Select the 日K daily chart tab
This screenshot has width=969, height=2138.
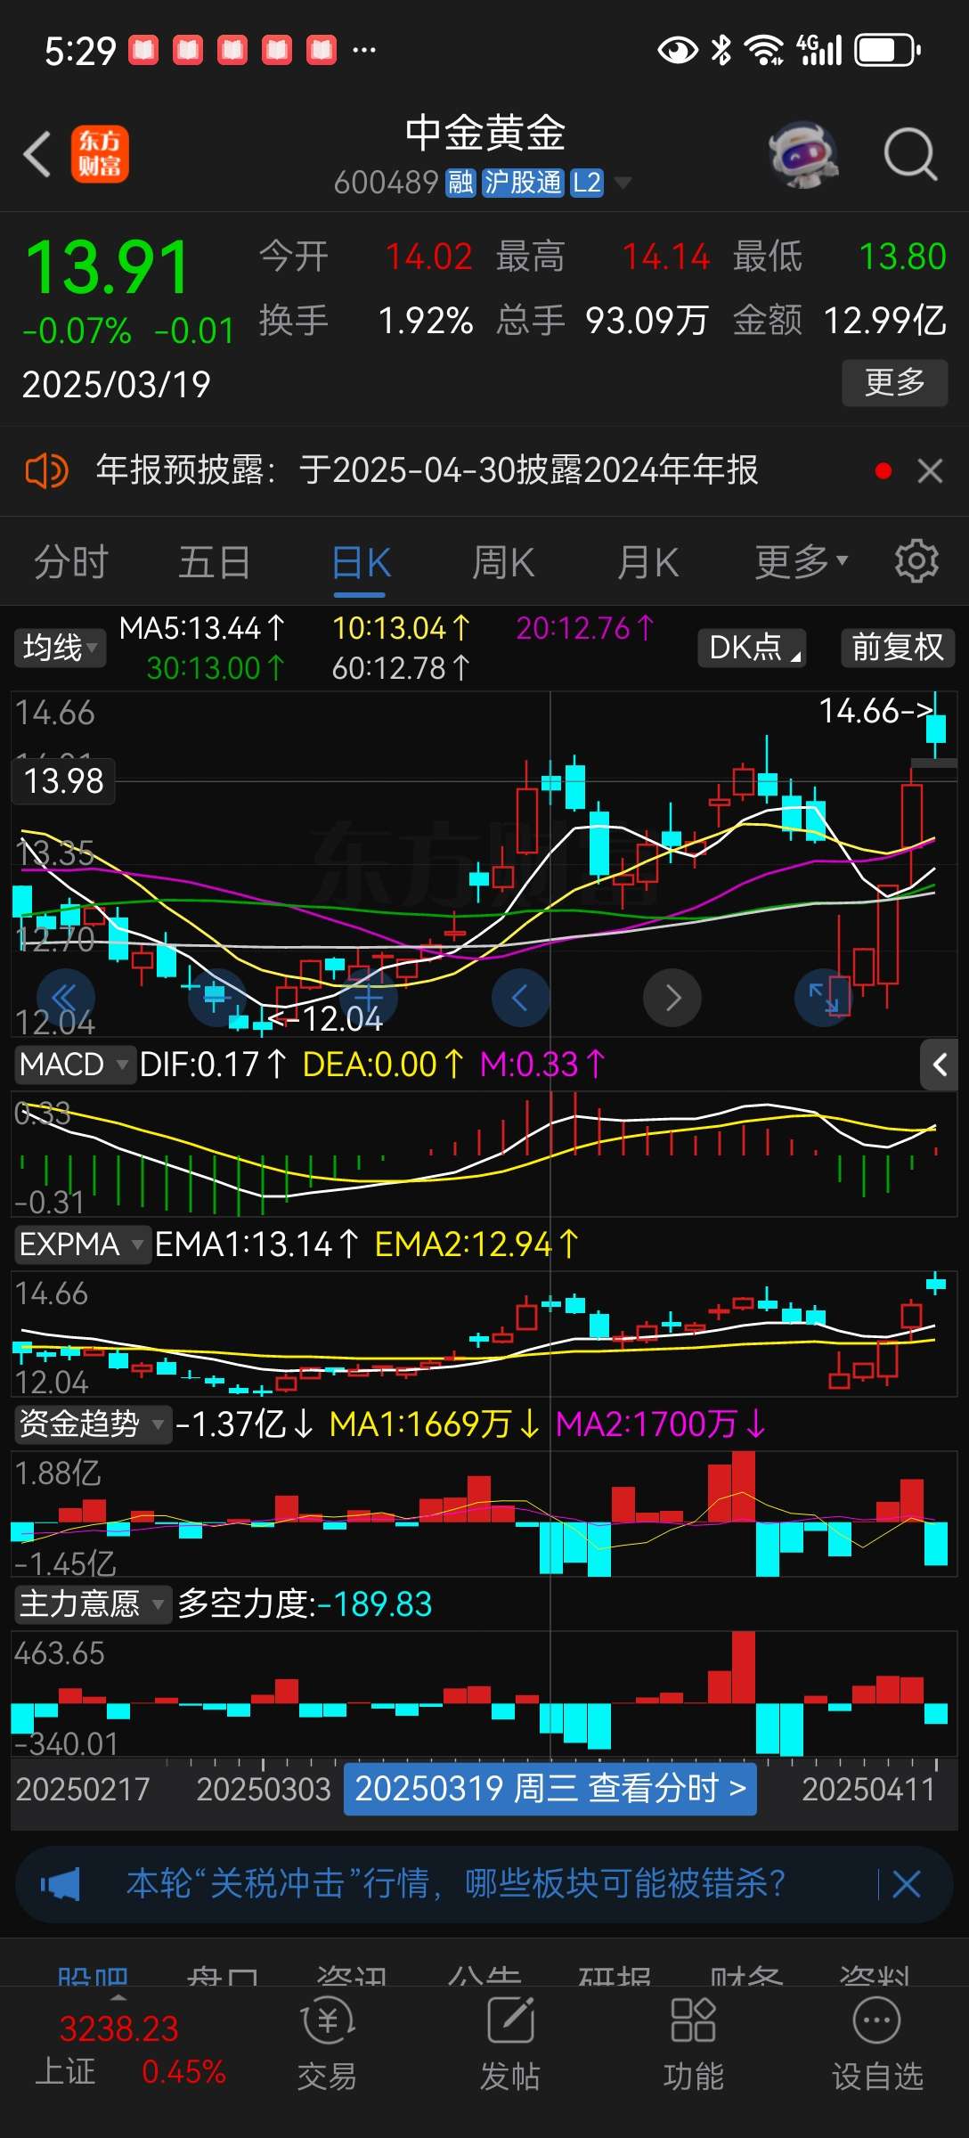[361, 562]
